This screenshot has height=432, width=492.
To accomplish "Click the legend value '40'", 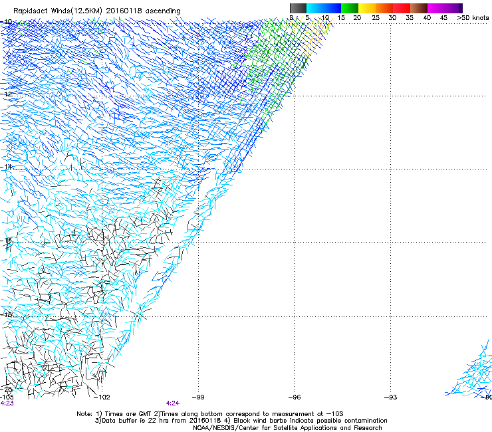I will point(427,18).
